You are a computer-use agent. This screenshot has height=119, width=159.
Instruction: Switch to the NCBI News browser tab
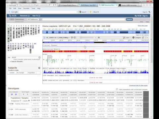[x=88, y=5]
